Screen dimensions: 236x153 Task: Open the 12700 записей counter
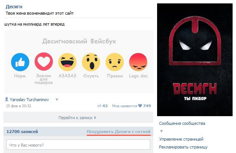tap(22, 132)
